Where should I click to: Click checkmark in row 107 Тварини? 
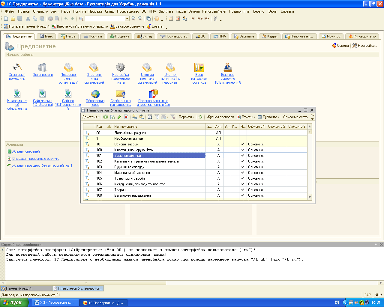coord(242,190)
